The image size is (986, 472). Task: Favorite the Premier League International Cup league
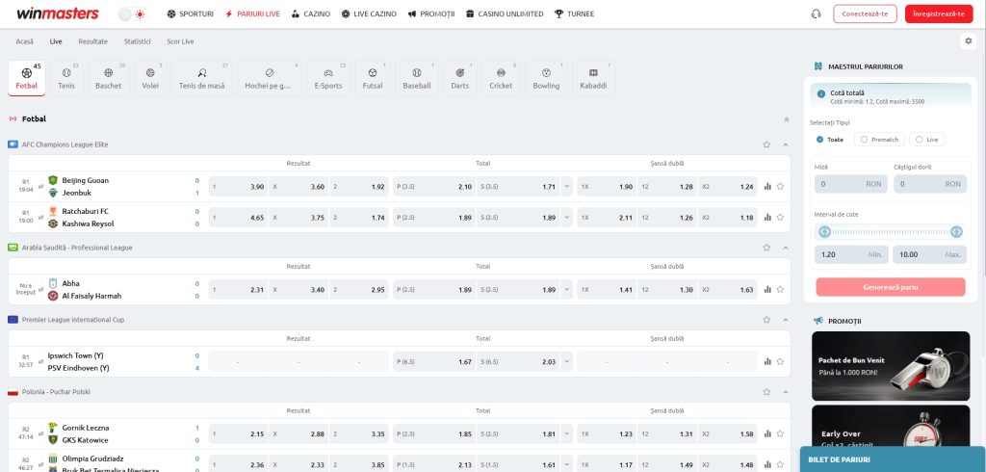click(766, 320)
